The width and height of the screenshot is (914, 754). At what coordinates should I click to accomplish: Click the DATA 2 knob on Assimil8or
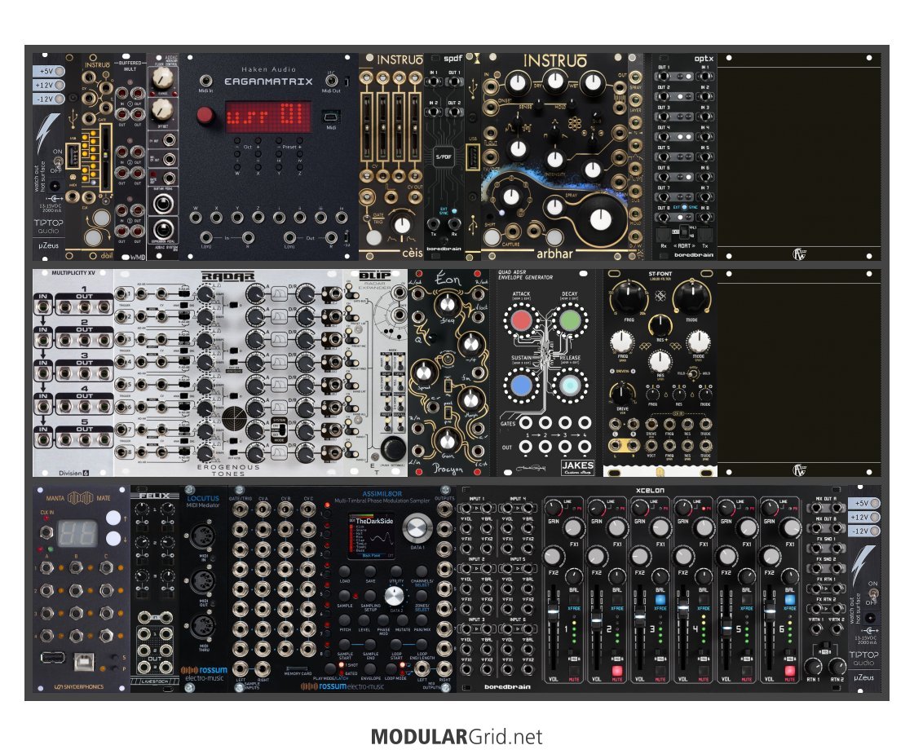pos(395,597)
